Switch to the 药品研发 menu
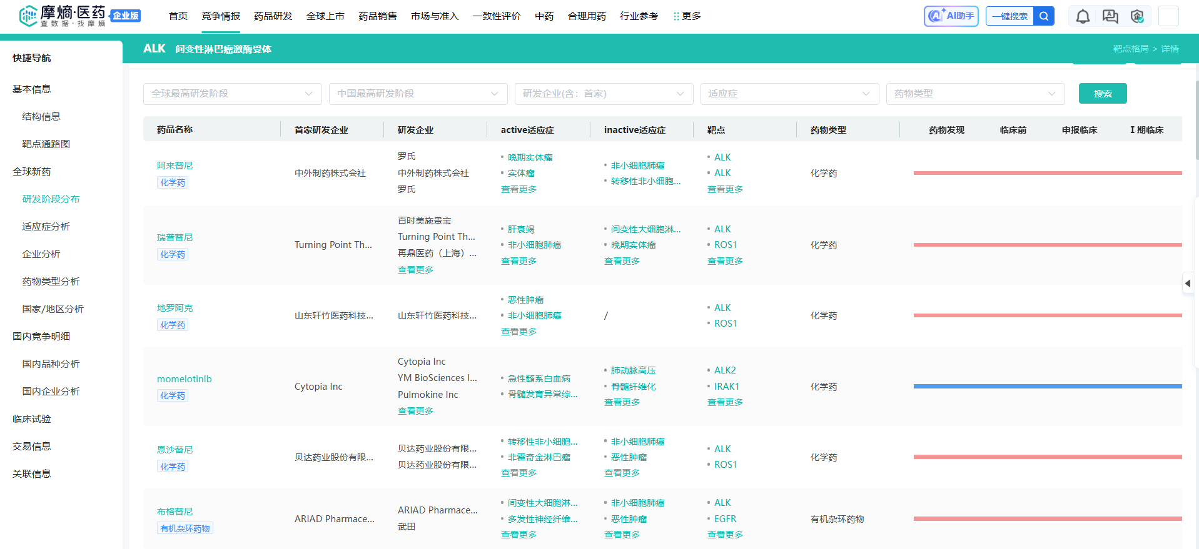Screen dimensions: 1199x549 pos(273,16)
